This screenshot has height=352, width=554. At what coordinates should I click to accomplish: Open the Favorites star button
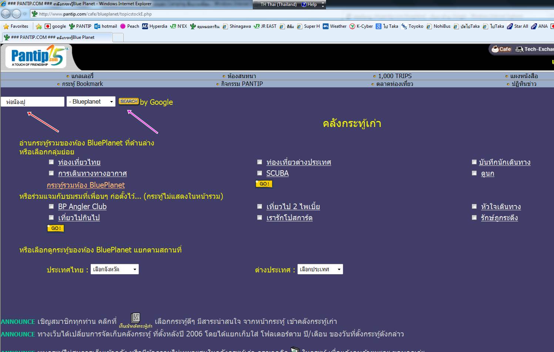click(16, 26)
